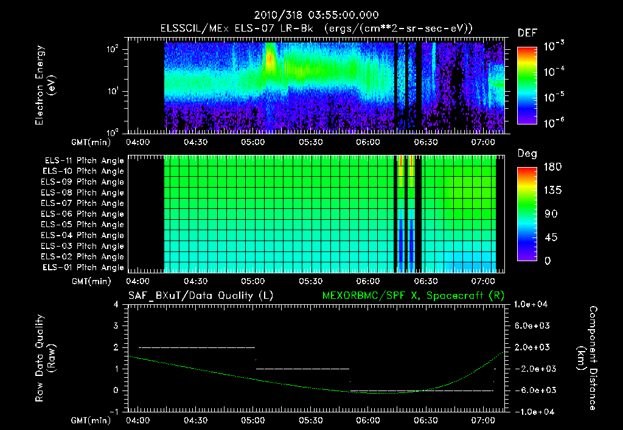Click the 1.0e+04 right axis value
The image size is (623, 430).
click(x=531, y=305)
